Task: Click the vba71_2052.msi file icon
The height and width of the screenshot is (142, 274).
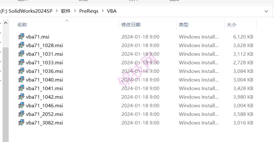Action: 21,114
